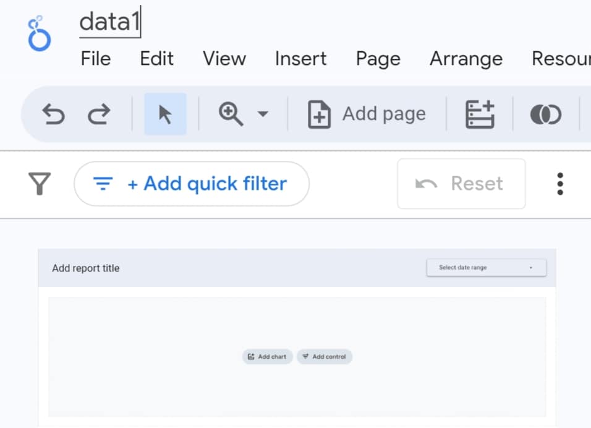591x428 pixels.
Task: Activate the selection mode arrow tool
Action: (x=165, y=114)
